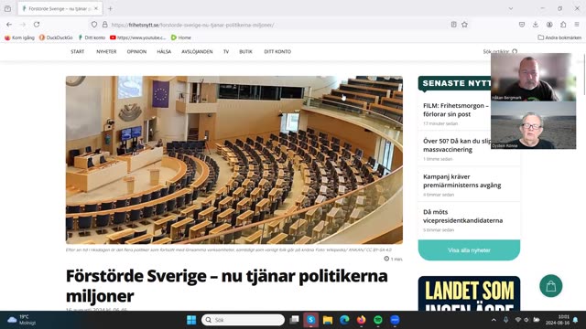
Task: Open HÄLSA menu item
Action: click(x=164, y=52)
